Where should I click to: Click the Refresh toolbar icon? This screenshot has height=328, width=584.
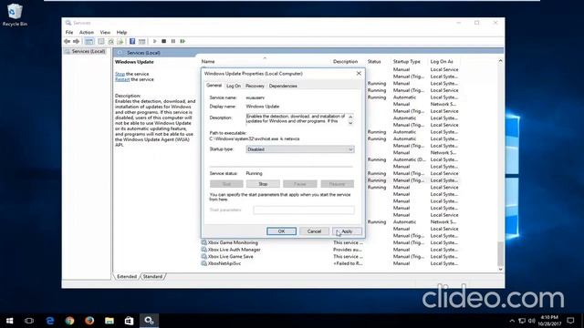(x=110, y=41)
